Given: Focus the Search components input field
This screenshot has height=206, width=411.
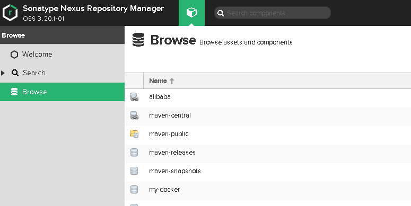Looking at the screenshot, I should (273, 13).
